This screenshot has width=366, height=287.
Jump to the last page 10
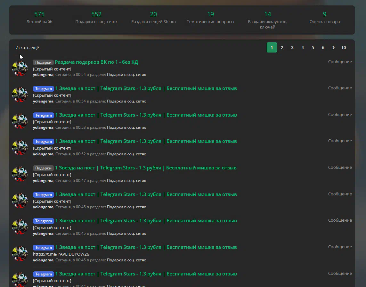click(344, 48)
